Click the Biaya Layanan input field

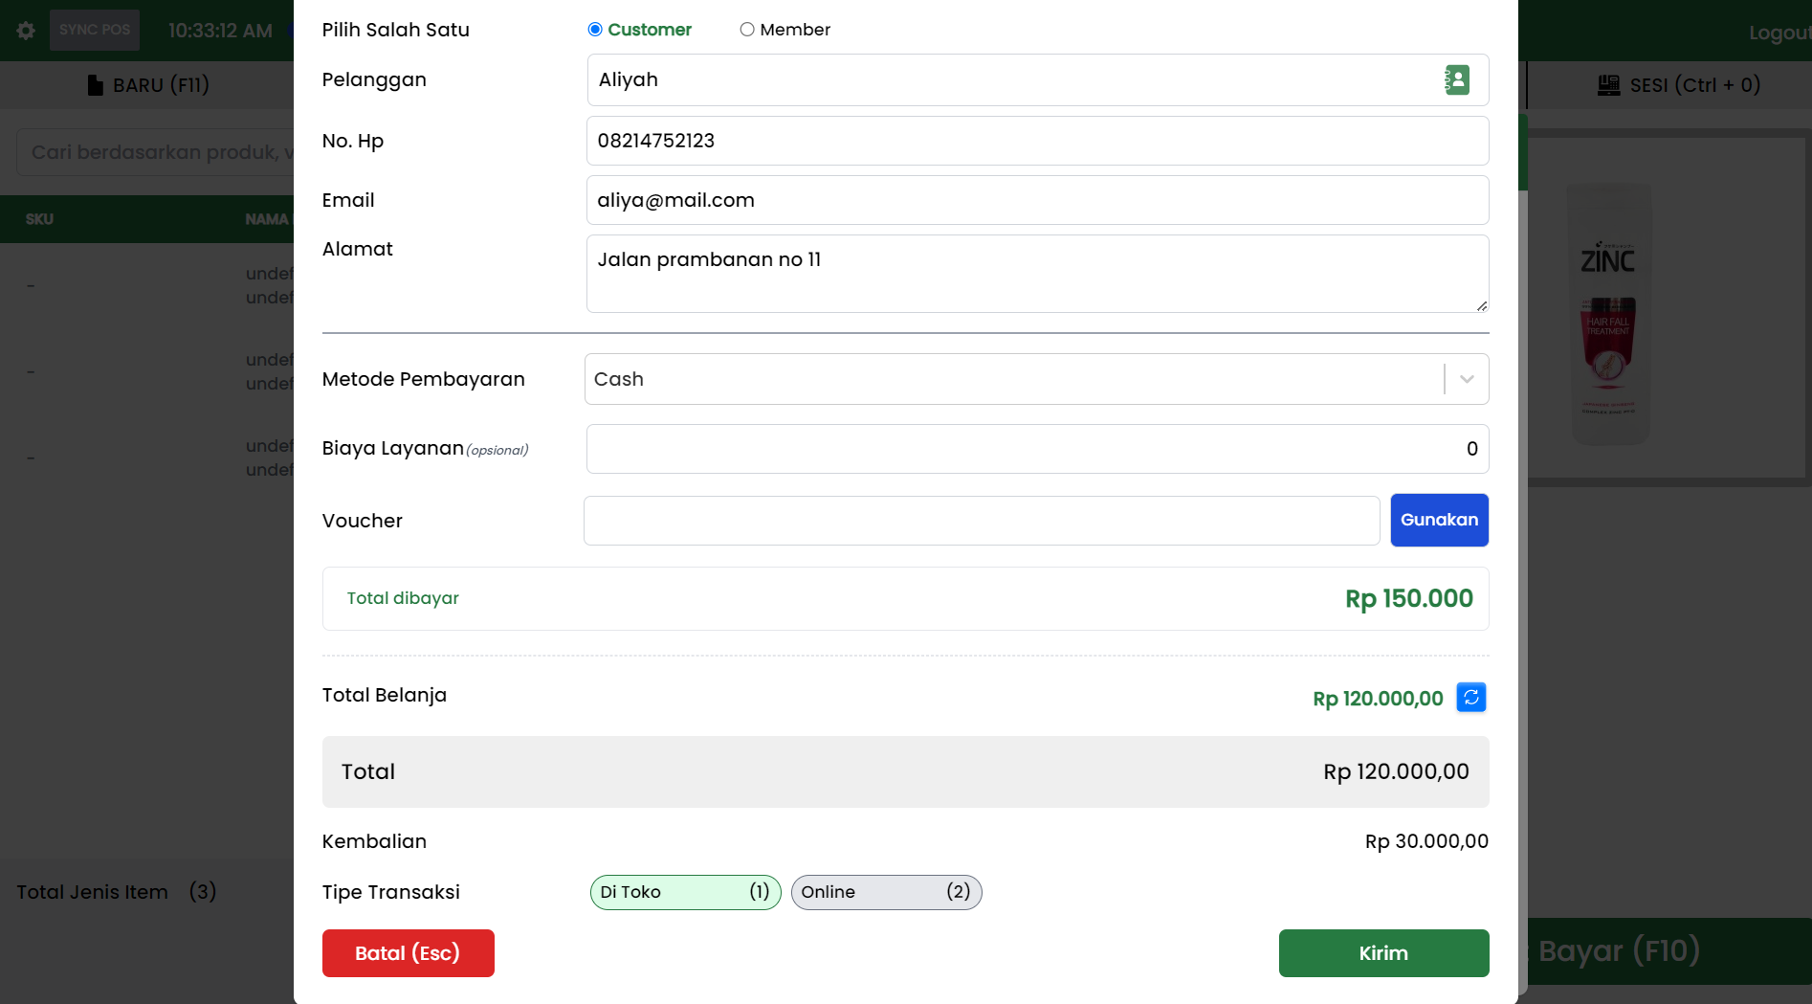[1037, 449]
